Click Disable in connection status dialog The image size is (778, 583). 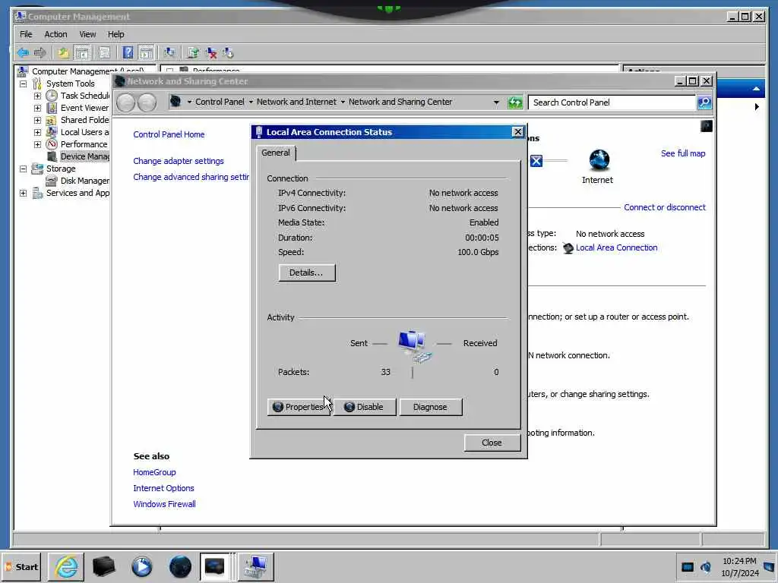[365, 407]
